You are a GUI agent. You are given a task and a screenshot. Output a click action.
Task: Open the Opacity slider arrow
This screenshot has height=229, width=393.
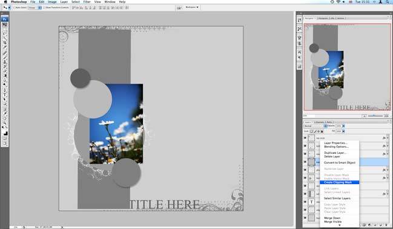pyautogui.click(x=343, y=126)
